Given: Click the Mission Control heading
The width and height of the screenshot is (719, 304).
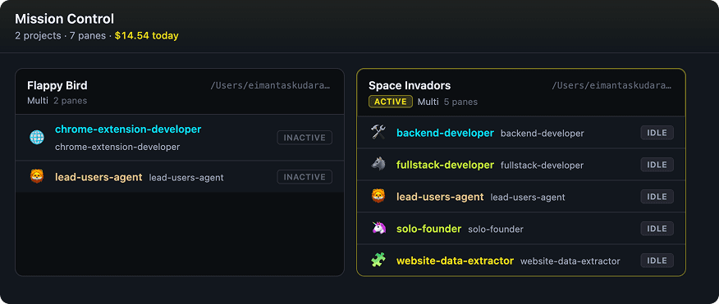Looking at the screenshot, I should point(65,19).
